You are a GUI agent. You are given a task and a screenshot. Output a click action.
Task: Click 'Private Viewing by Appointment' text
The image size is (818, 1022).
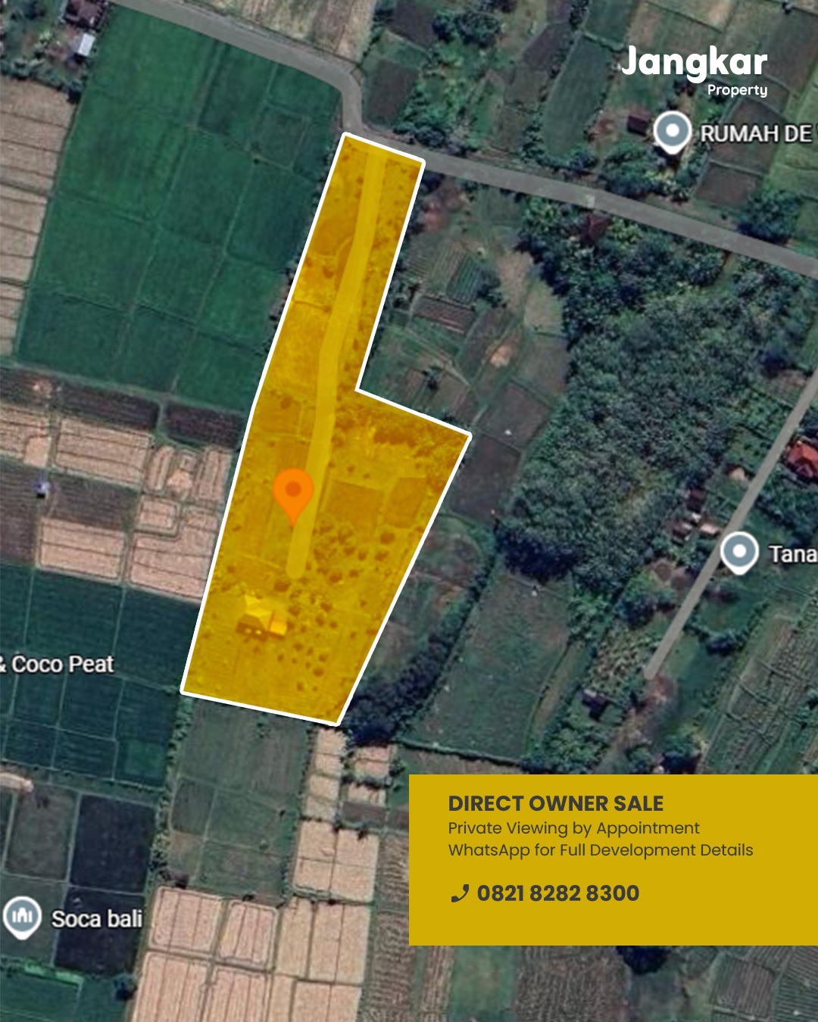click(x=573, y=828)
